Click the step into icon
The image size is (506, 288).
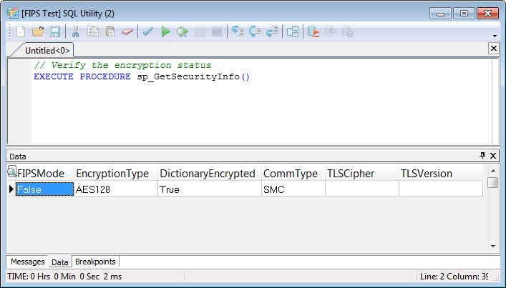pyautogui.click(x=238, y=31)
